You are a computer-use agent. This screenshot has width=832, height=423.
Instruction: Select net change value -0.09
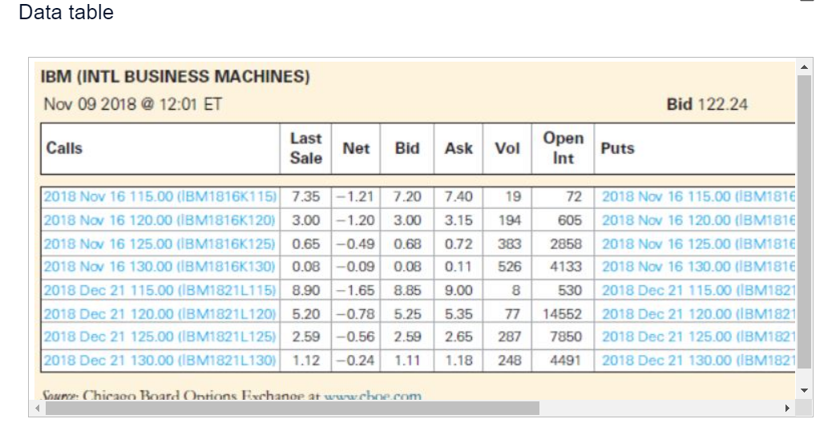[x=356, y=267]
